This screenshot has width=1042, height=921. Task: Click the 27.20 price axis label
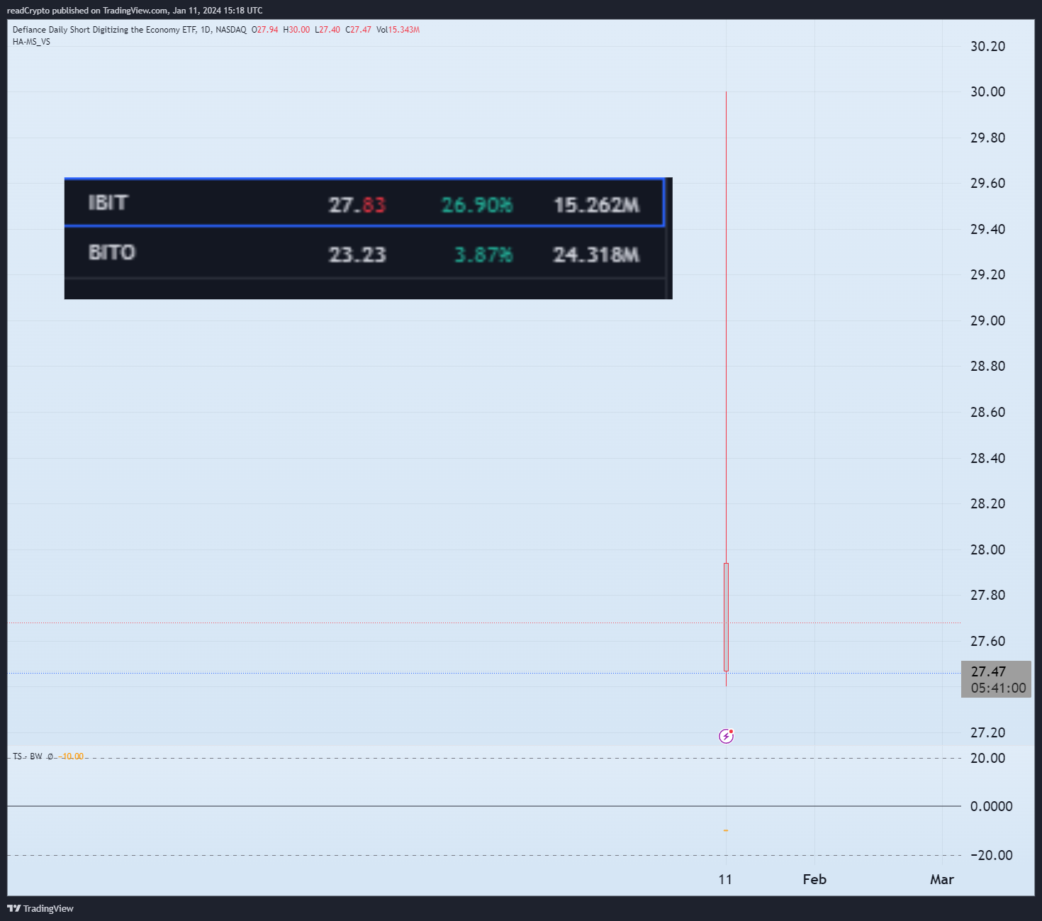coord(987,732)
